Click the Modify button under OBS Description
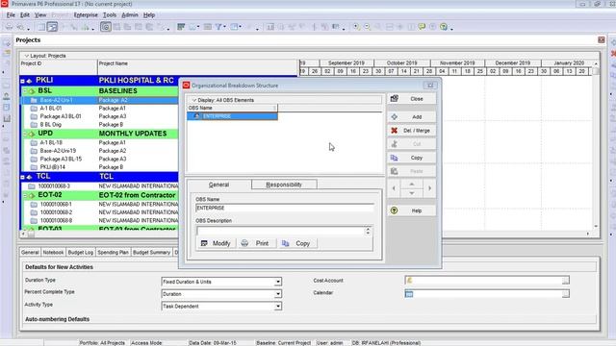This screenshot has height=346, width=616. coord(216,243)
